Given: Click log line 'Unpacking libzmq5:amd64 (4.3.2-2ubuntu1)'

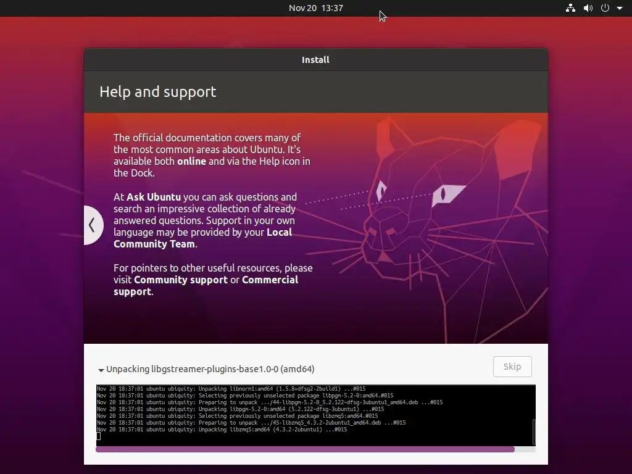Looking at the screenshot, I should (222, 430).
